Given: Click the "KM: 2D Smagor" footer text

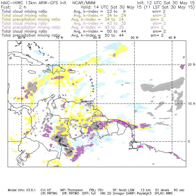Looking at the screenshot, I should (x=113, y=193).
